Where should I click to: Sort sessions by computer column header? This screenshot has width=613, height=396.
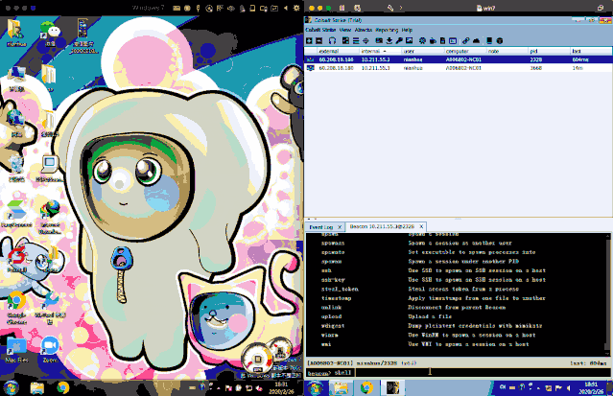pyautogui.click(x=465, y=51)
